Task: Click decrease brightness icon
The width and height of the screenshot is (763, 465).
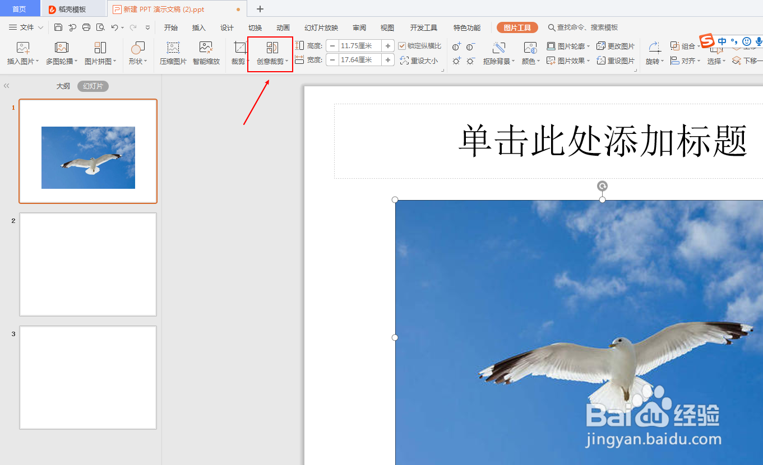Action: 471,61
